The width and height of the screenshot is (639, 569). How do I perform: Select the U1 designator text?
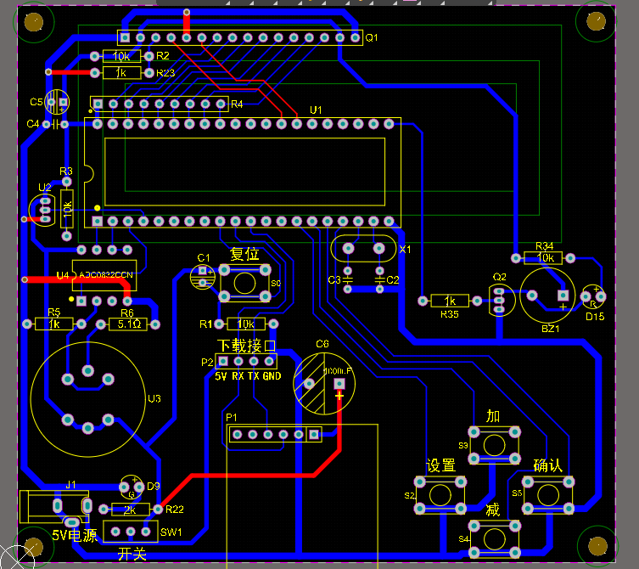click(x=316, y=110)
